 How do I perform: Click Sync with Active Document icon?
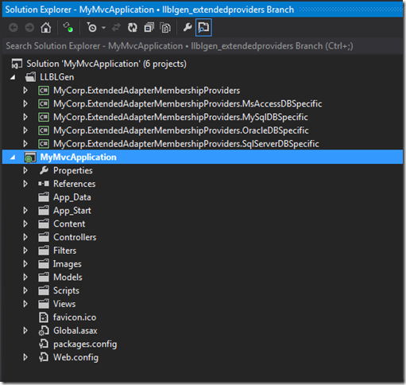point(116,28)
